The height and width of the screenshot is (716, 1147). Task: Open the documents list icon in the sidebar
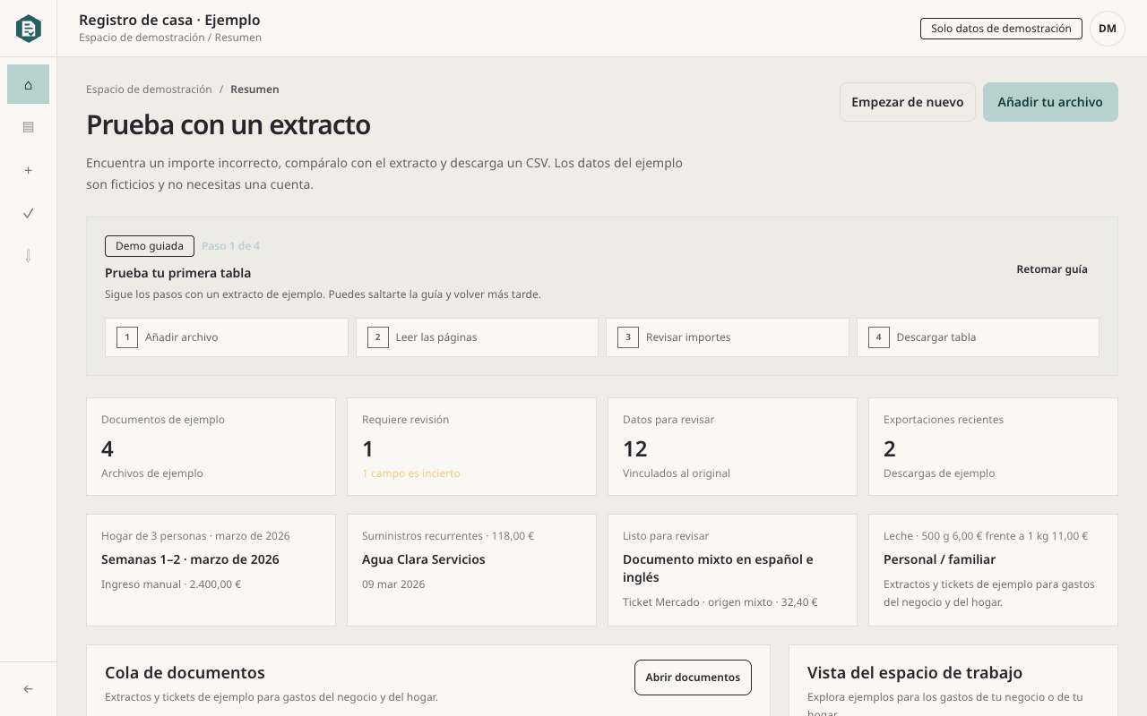pyautogui.click(x=29, y=127)
